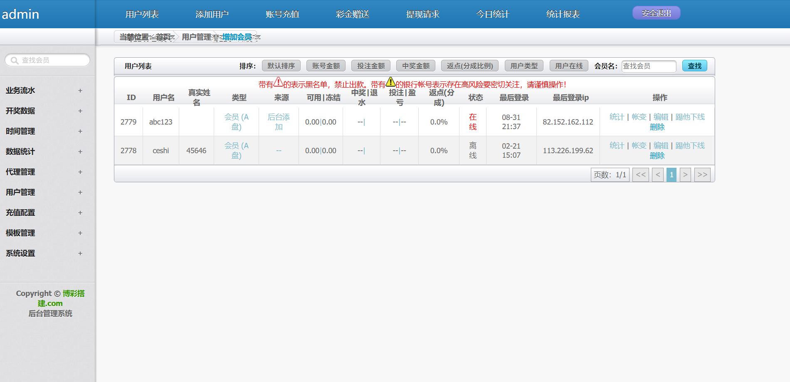Image resolution: width=790 pixels, height=382 pixels.
Task: Expand the 充值配置 sidebar section
Action: click(x=80, y=213)
